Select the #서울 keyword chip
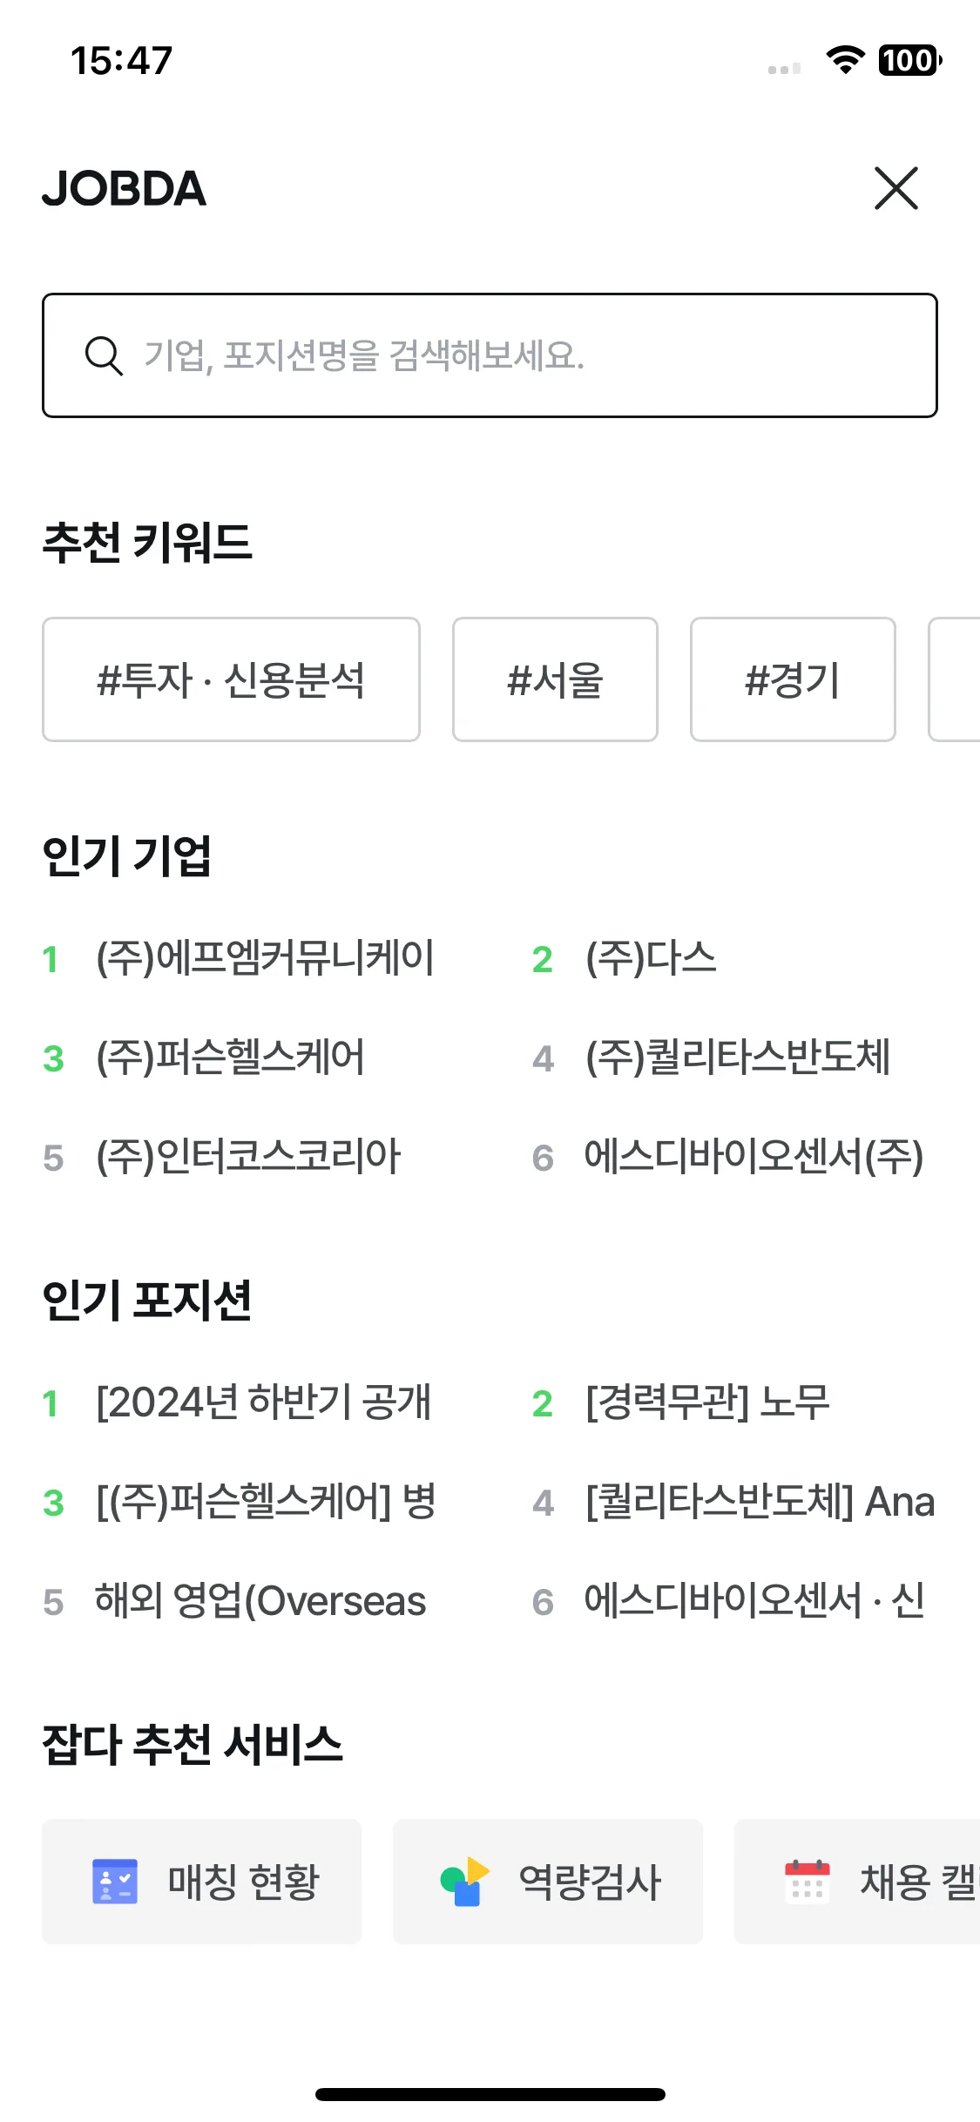The width and height of the screenshot is (980, 2122). [555, 679]
